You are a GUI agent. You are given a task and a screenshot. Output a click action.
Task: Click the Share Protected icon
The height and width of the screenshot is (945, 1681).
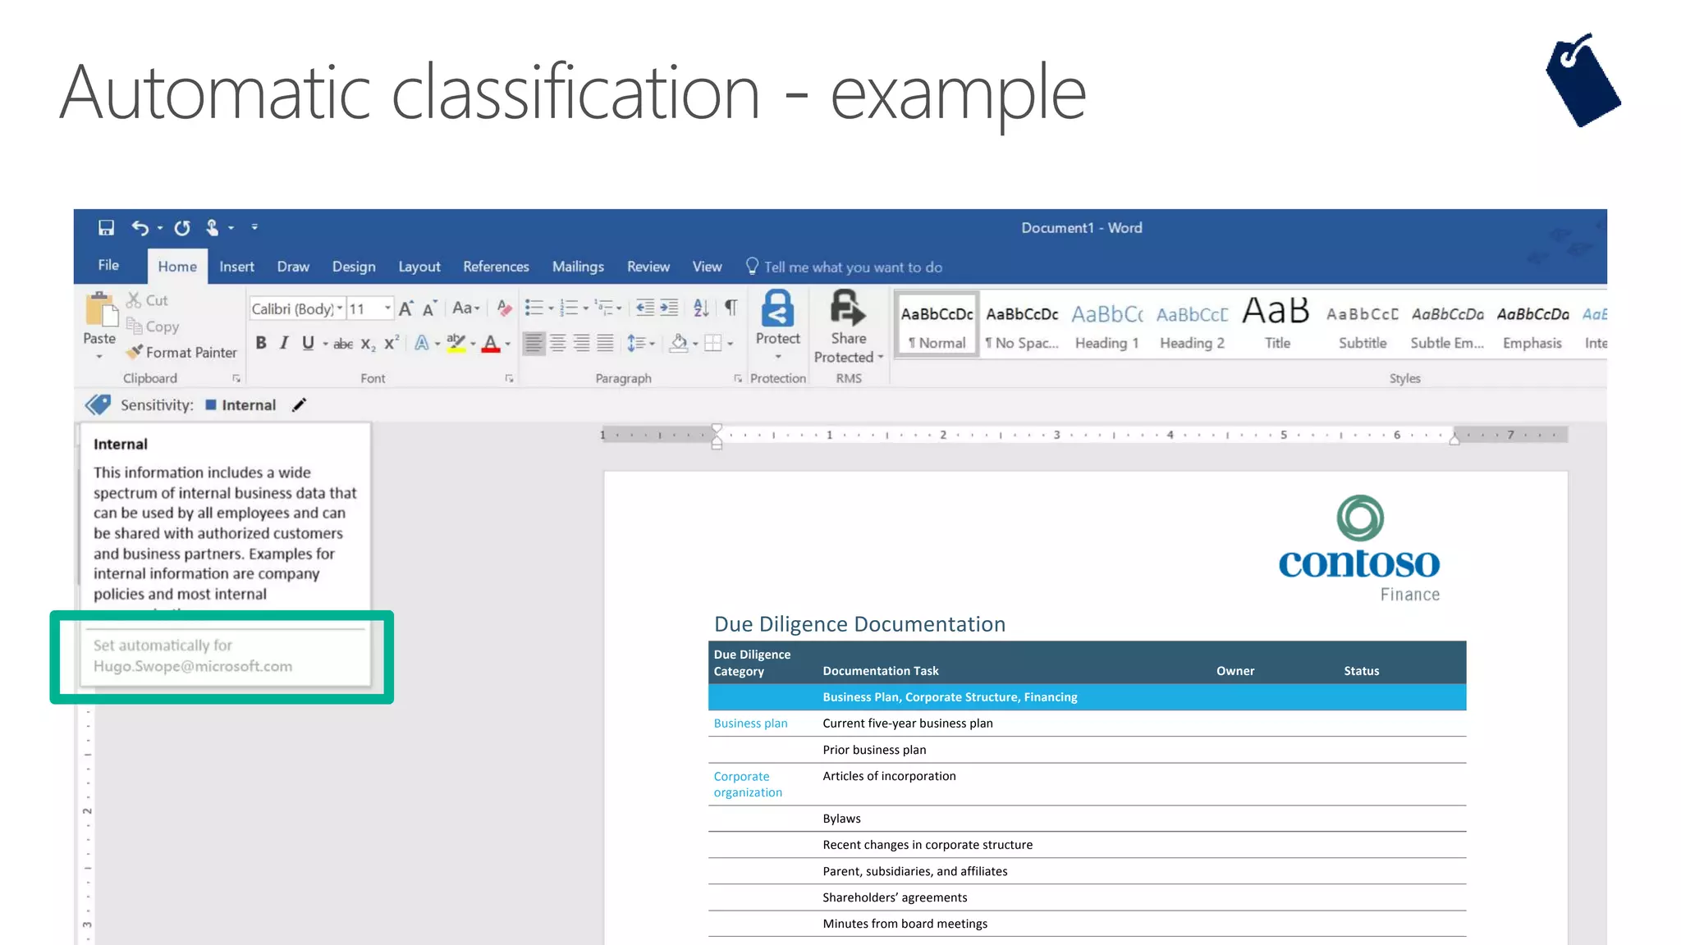coord(847,308)
